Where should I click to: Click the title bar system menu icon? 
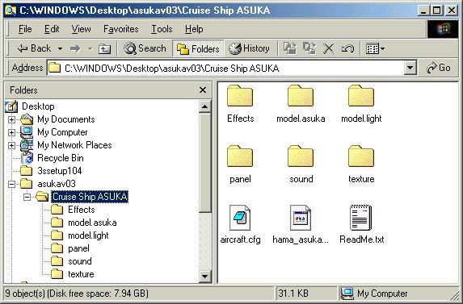pyautogui.click(x=11, y=10)
